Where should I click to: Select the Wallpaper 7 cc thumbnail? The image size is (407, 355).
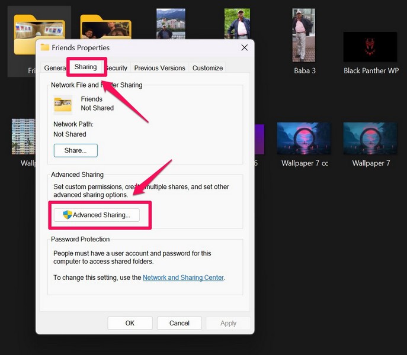pyautogui.click(x=304, y=138)
